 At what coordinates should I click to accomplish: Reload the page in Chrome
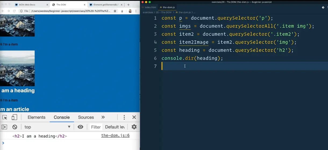(x=14, y=11)
